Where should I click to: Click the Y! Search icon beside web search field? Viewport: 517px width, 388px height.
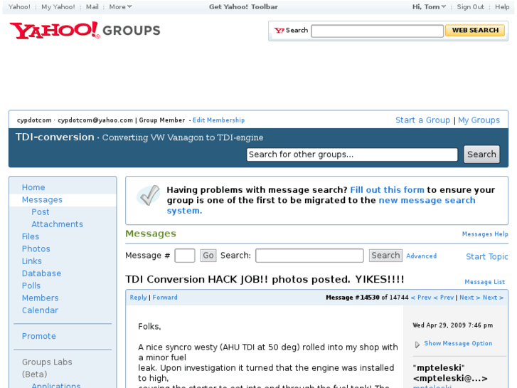[279, 31]
